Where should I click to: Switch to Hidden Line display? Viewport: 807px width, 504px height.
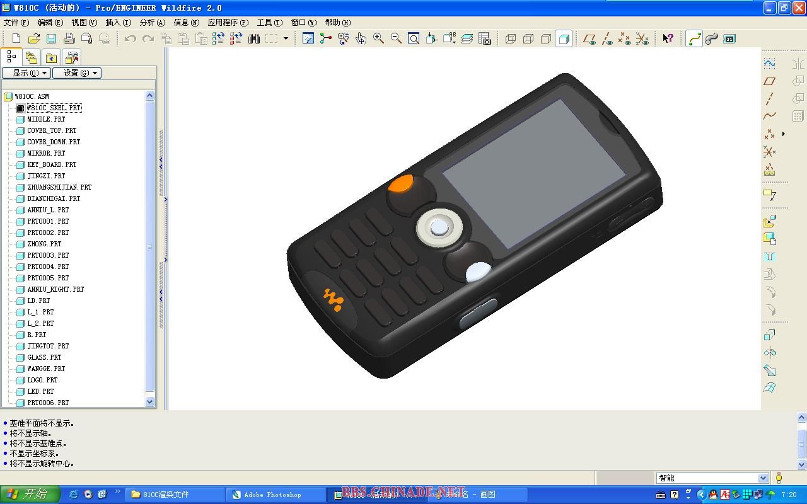tap(528, 38)
